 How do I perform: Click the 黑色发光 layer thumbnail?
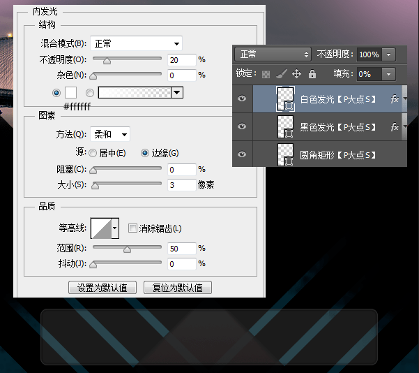point(285,126)
